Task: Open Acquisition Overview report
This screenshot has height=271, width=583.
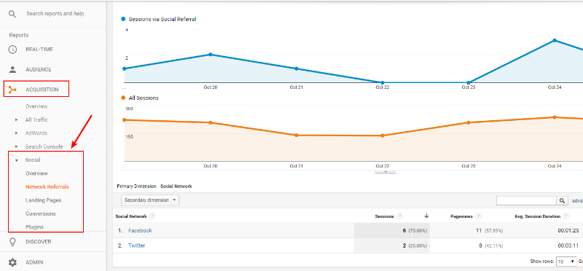Action: tap(36, 106)
